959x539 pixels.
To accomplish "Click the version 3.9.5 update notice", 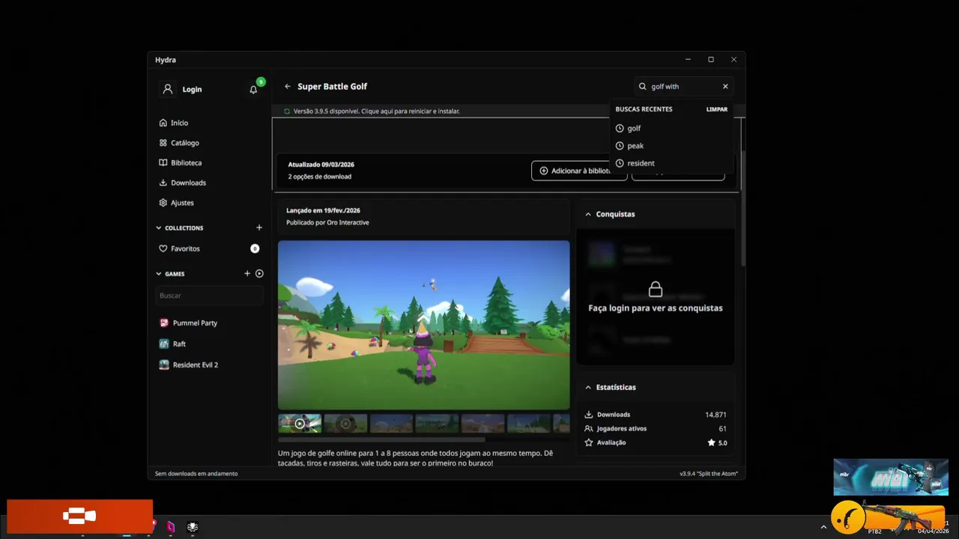I will [x=376, y=112].
